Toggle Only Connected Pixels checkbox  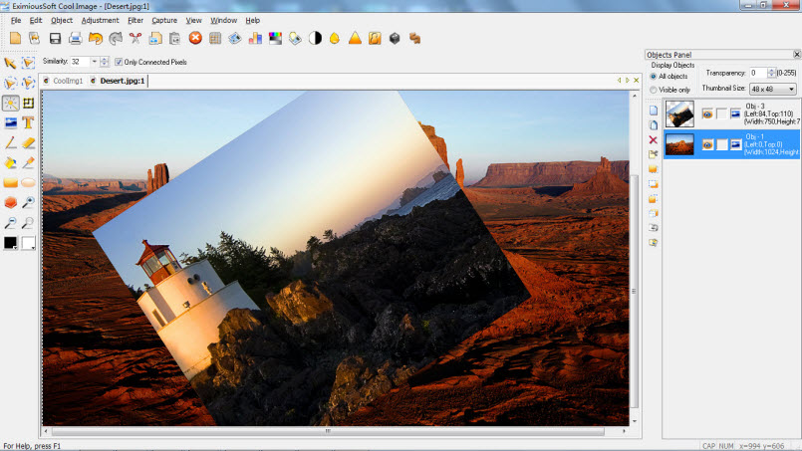click(x=119, y=62)
